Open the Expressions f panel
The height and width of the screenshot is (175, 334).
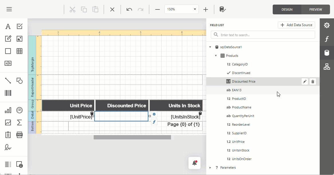[327, 39]
